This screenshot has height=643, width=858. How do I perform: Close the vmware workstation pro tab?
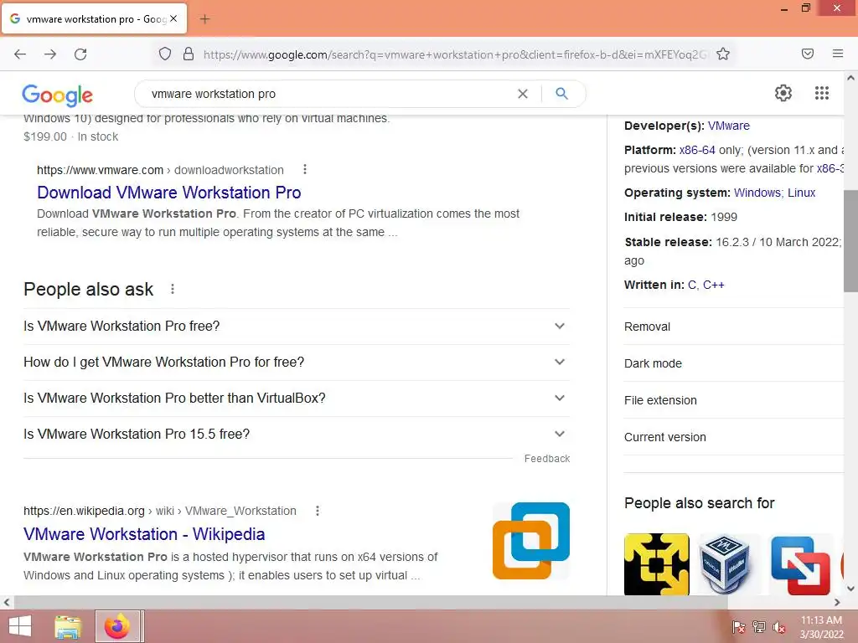click(173, 18)
